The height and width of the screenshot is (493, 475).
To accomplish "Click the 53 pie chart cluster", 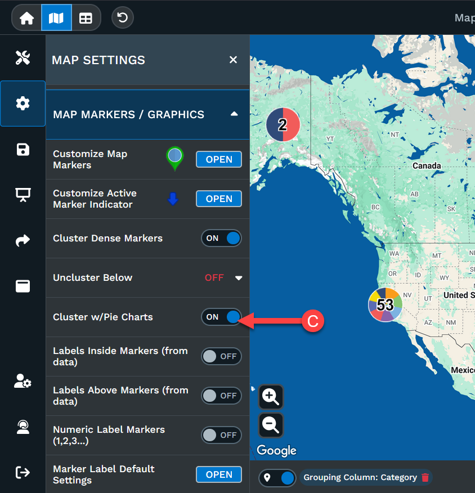I will coord(385,304).
